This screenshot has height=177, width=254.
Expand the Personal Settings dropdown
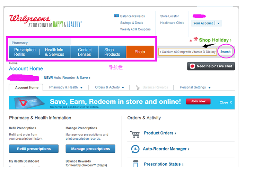point(209,87)
